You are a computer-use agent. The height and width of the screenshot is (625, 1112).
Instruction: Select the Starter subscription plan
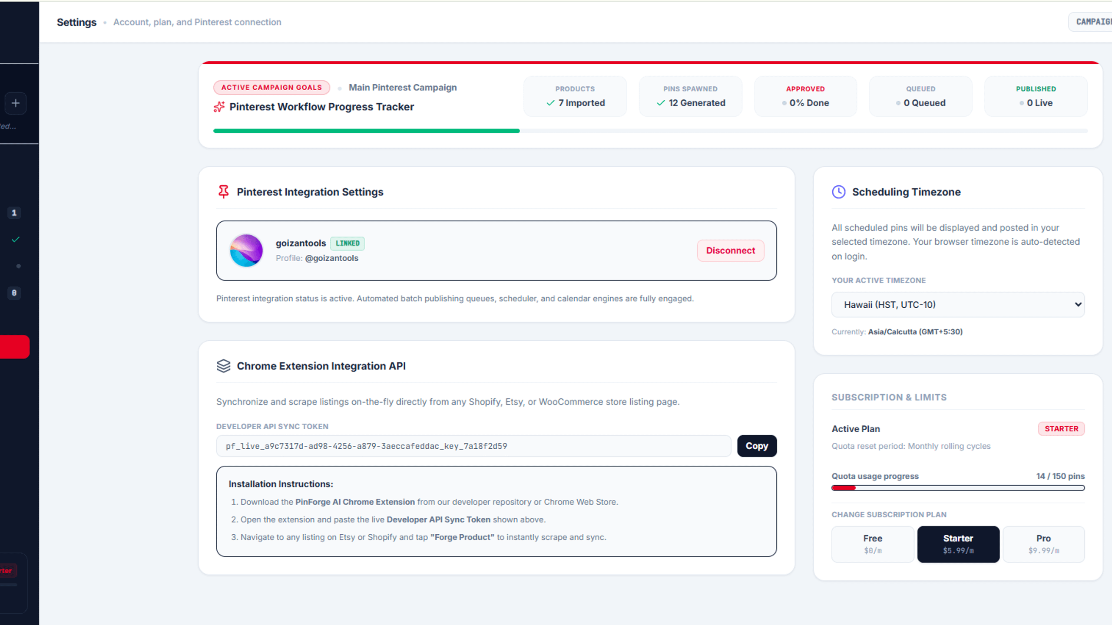point(958,544)
